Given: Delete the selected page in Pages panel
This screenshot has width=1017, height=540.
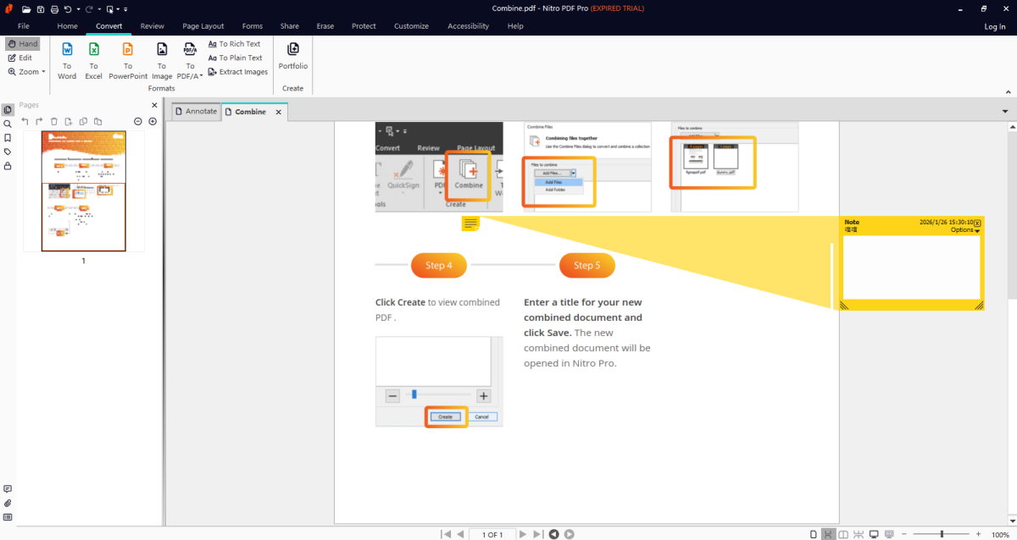Looking at the screenshot, I should pos(54,122).
